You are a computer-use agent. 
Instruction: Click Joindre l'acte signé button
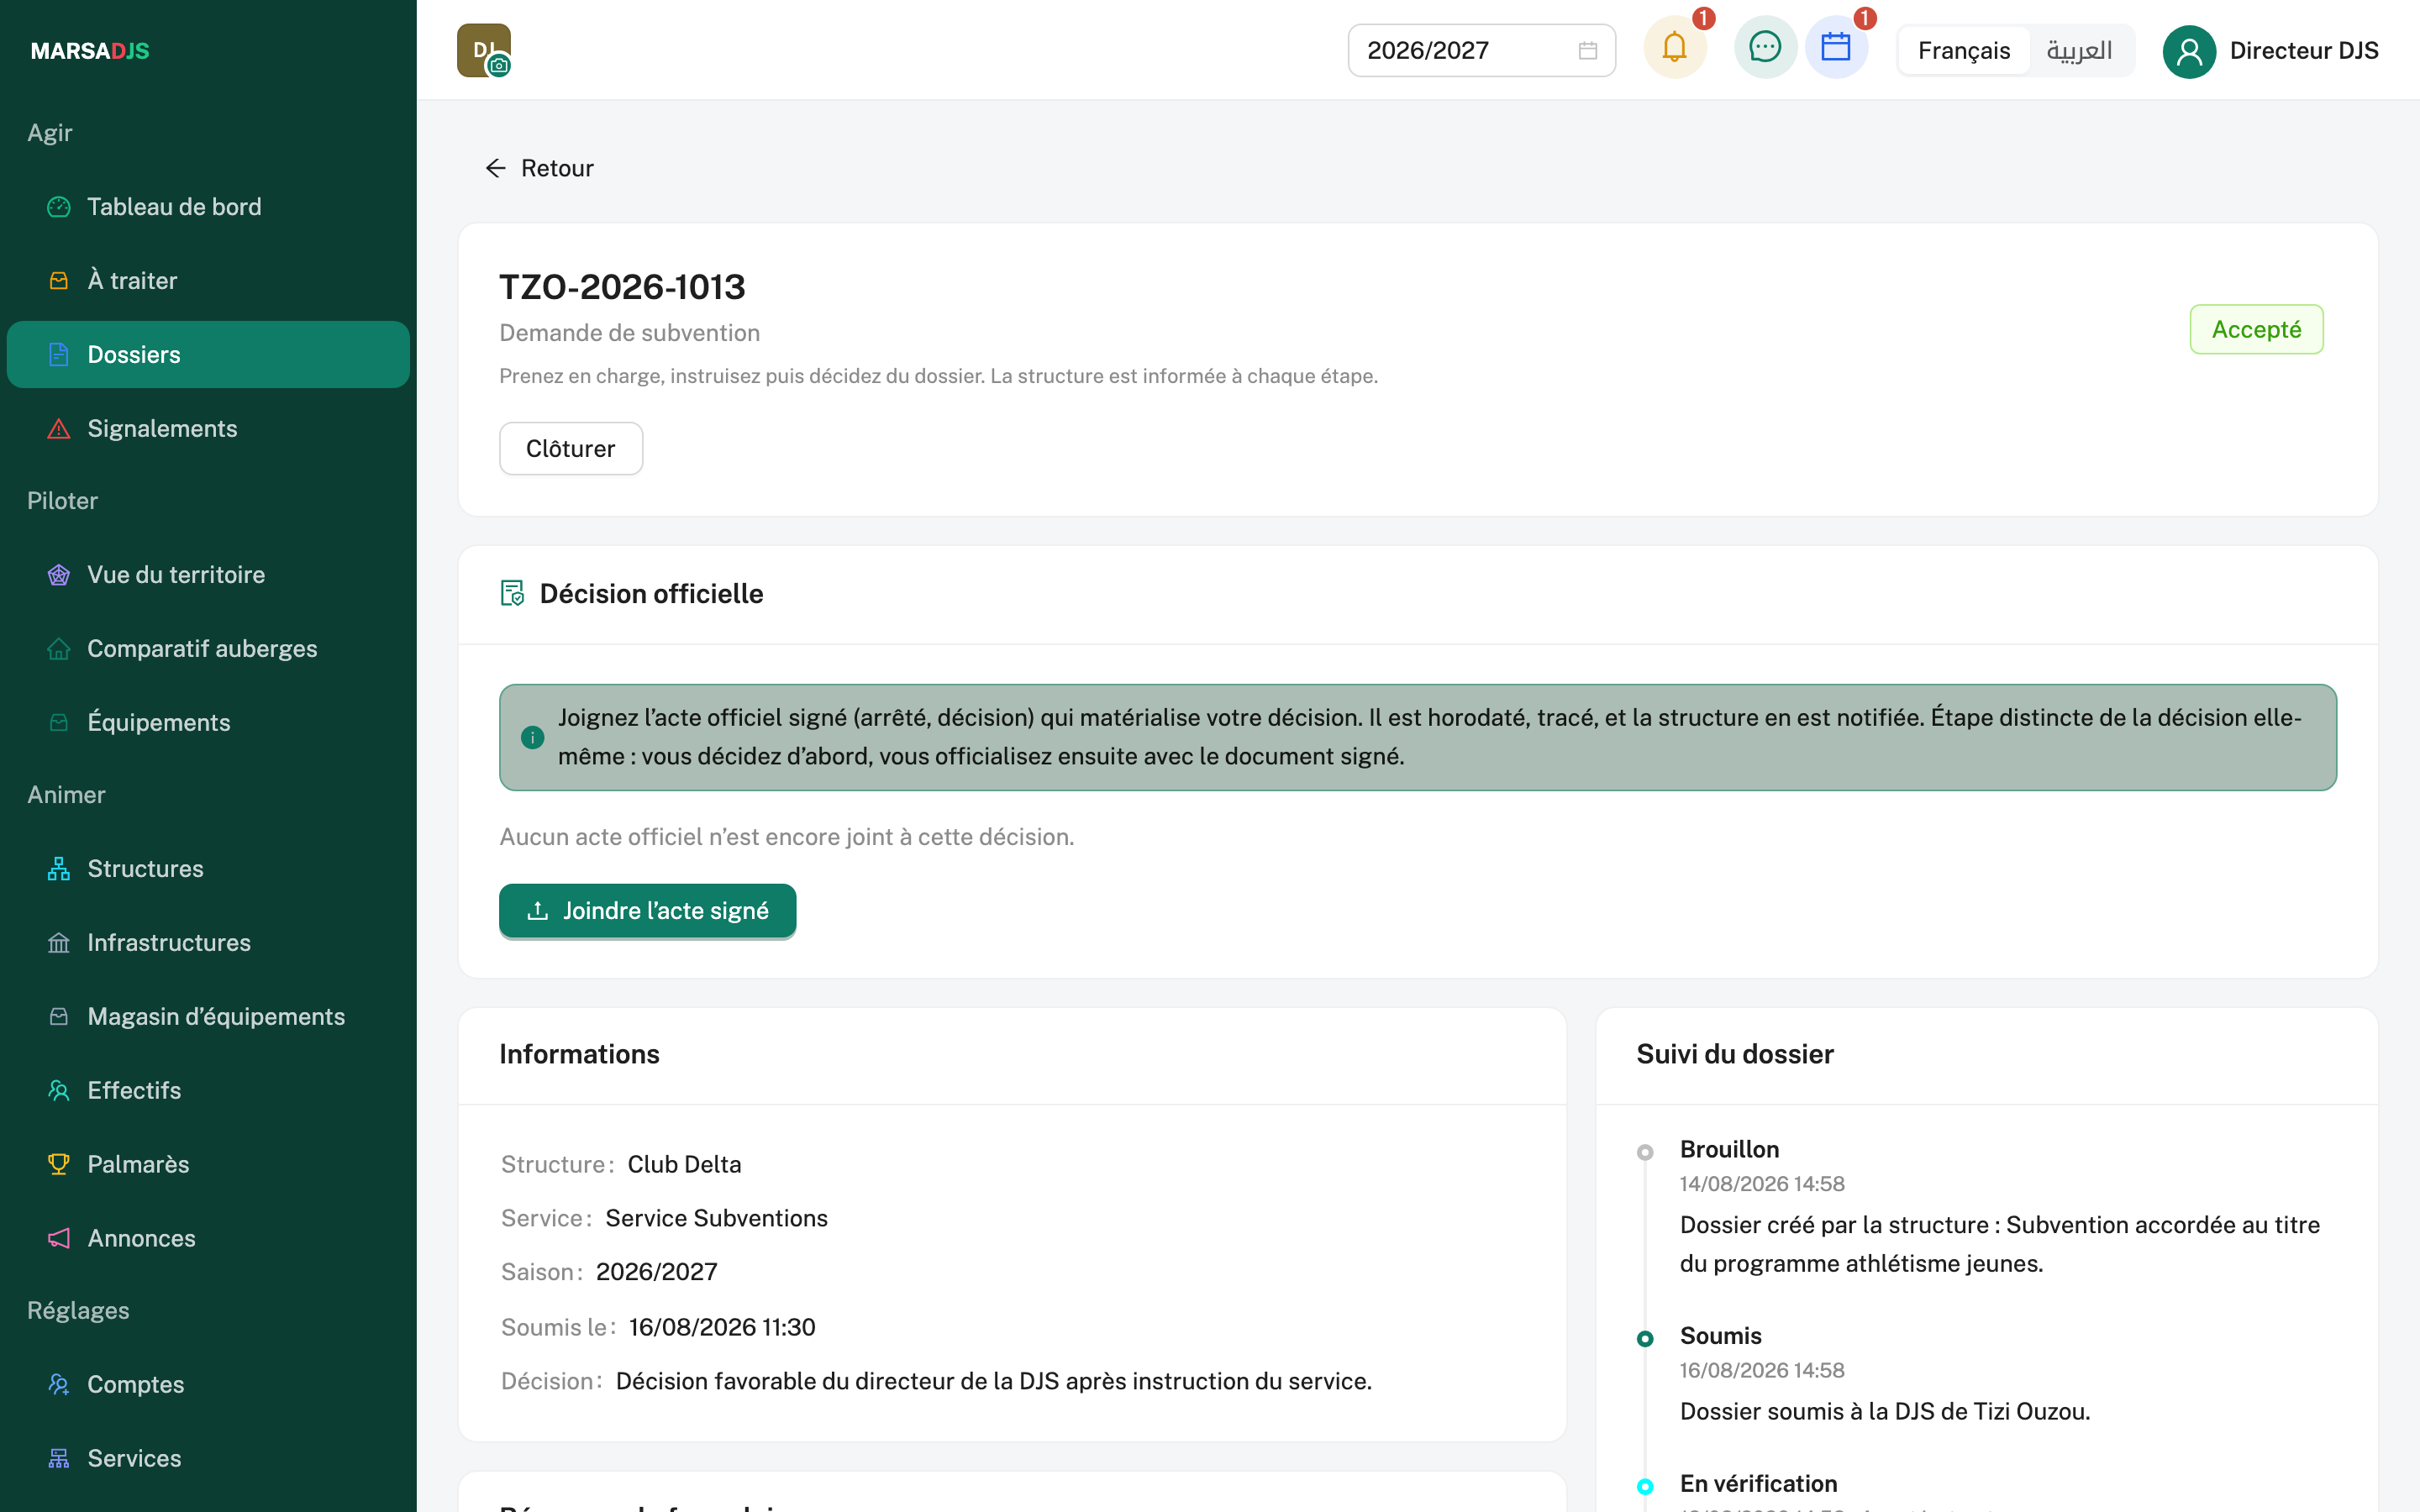[x=648, y=911]
